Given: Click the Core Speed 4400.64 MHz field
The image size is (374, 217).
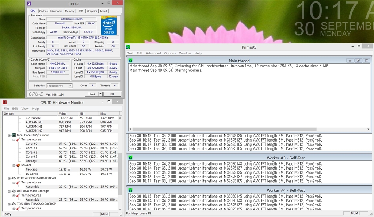Looking at the screenshot, I should pyautogui.click(x=58, y=63).
